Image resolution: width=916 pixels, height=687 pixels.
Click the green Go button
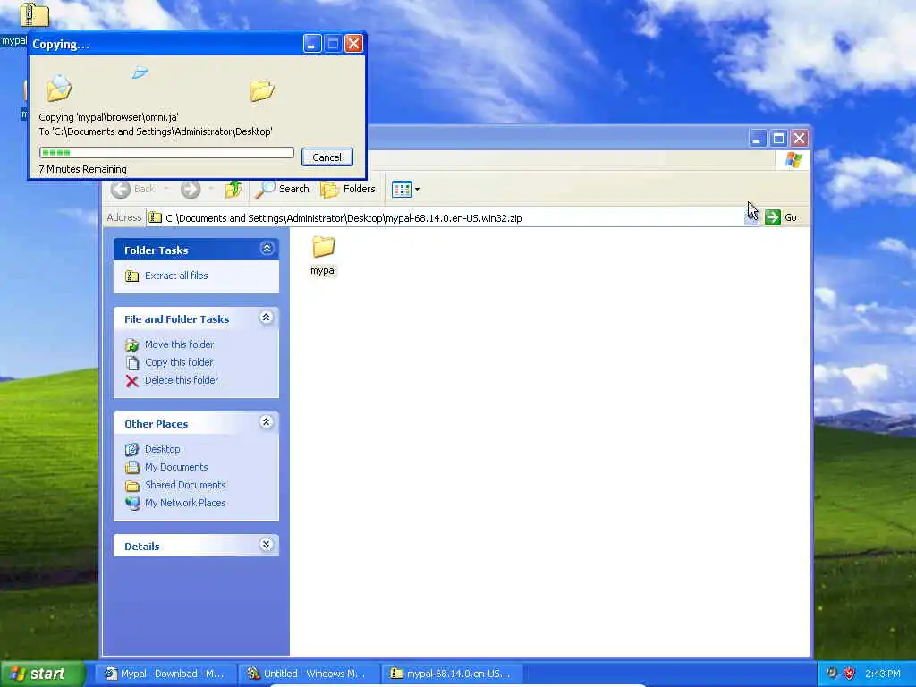click(781, 217)
